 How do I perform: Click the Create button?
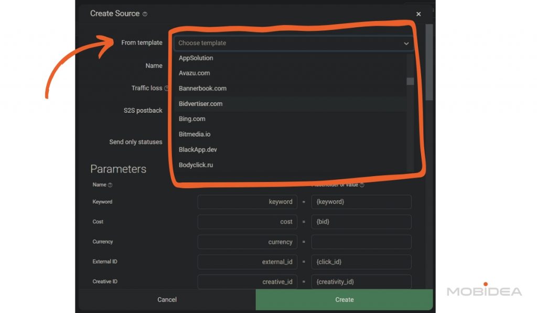[344, 299]
